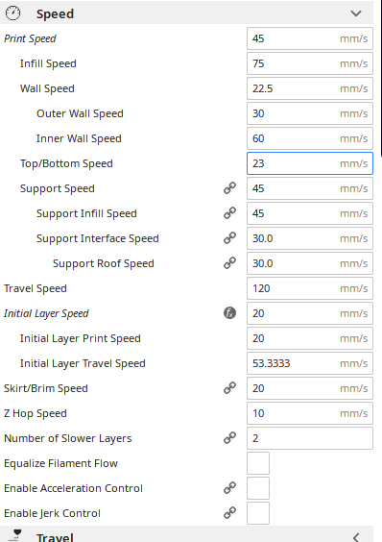Click the link icon for Number of Slower Layers

(x=229, y=437)
